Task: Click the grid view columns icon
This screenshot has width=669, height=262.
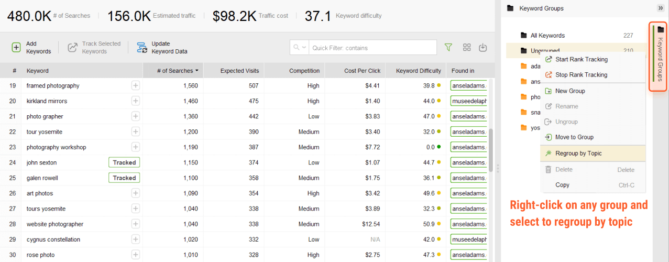Action: pyautogui.click(x=467, y=47)
